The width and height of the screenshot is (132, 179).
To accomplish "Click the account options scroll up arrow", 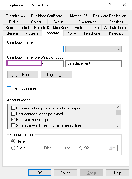I will pyautogui.click(x=118, y=107).
